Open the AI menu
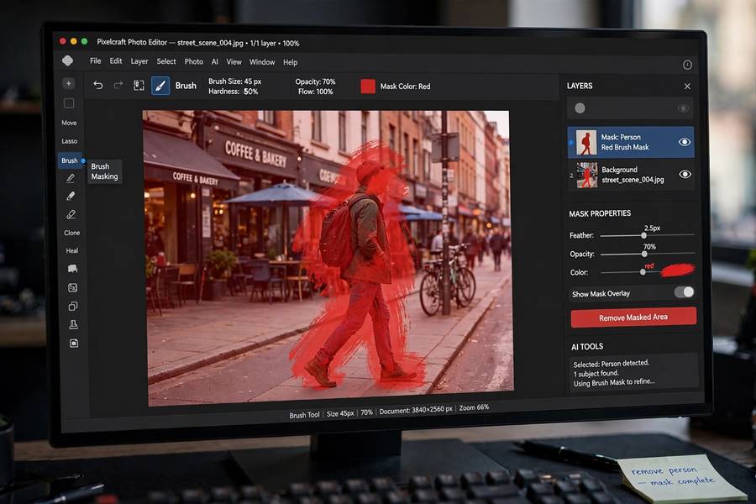Image resolution: width=756 pixels, height=504 pixels. point(215,61)
